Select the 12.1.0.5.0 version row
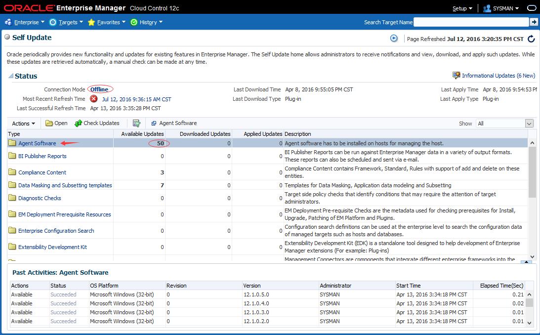 [x=268, y=294]
